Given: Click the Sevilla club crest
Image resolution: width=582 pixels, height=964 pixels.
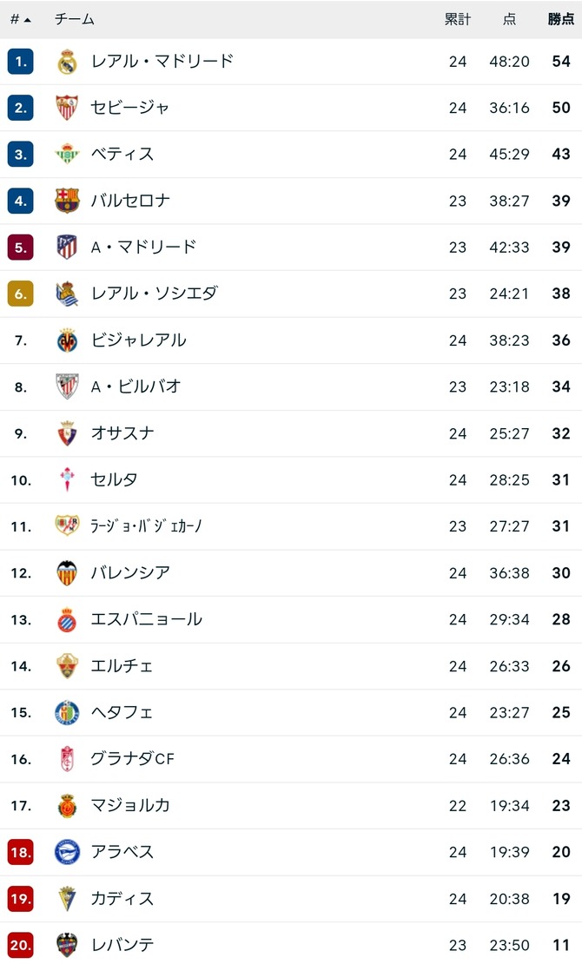Looking at the screenshot, I should pos(67,108).
